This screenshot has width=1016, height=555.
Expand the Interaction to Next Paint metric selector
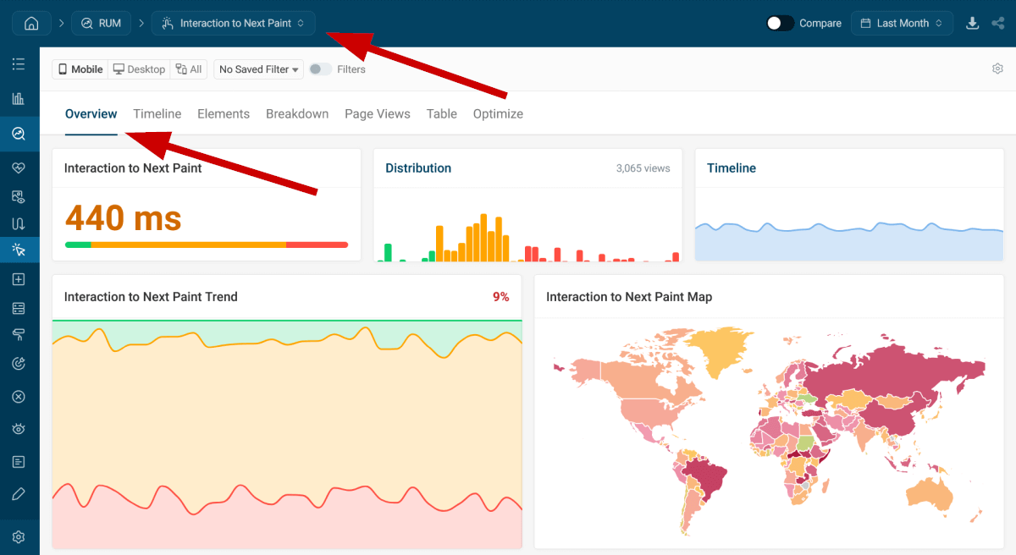[x=233, y=23]
